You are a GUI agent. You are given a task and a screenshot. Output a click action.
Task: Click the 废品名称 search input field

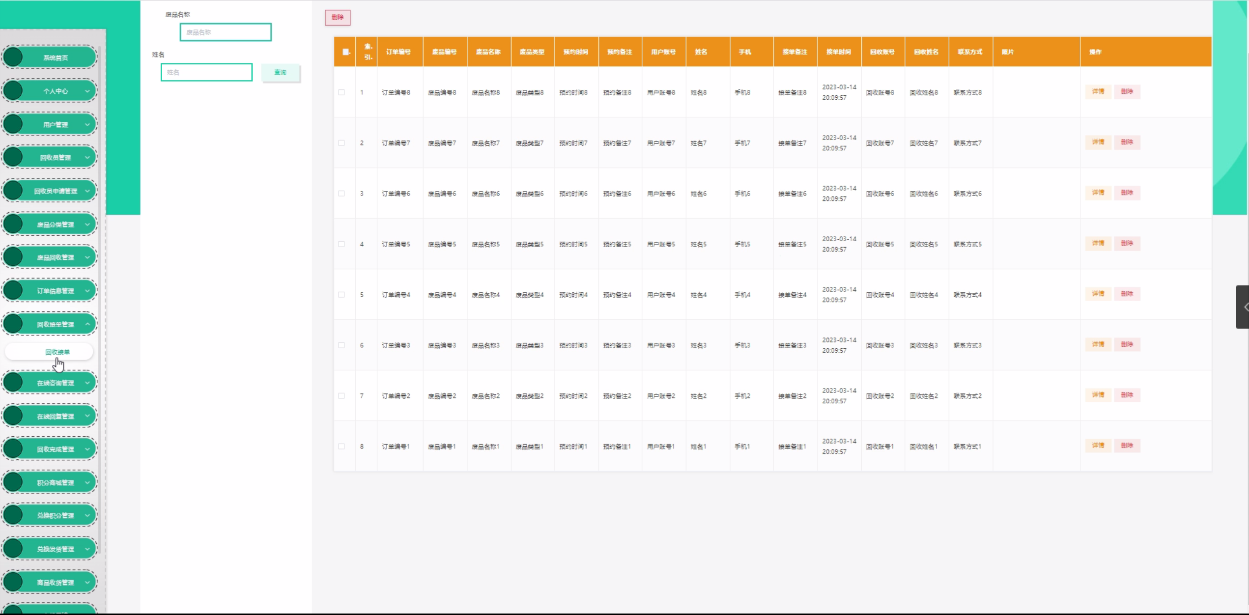[x=226, y=32]
